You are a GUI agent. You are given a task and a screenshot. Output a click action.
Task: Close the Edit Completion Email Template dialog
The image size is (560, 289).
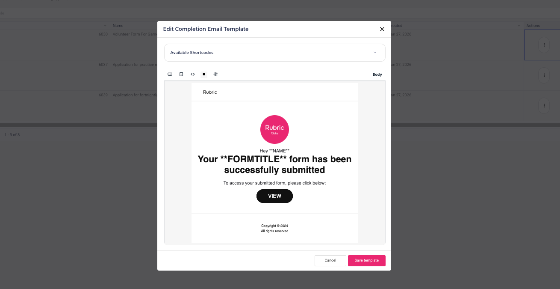[382, 29]
